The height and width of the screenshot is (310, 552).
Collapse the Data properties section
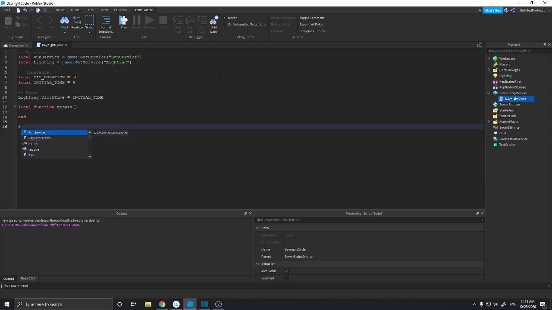(x=257, y=228)
